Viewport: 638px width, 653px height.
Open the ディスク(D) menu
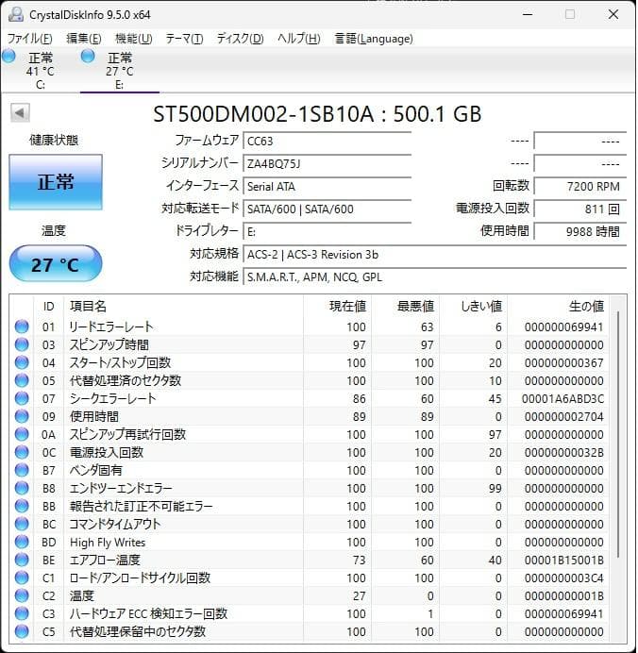[x=241, y=39]
